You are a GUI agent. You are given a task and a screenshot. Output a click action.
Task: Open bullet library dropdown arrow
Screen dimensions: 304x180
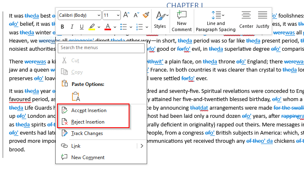coord(131,27)
